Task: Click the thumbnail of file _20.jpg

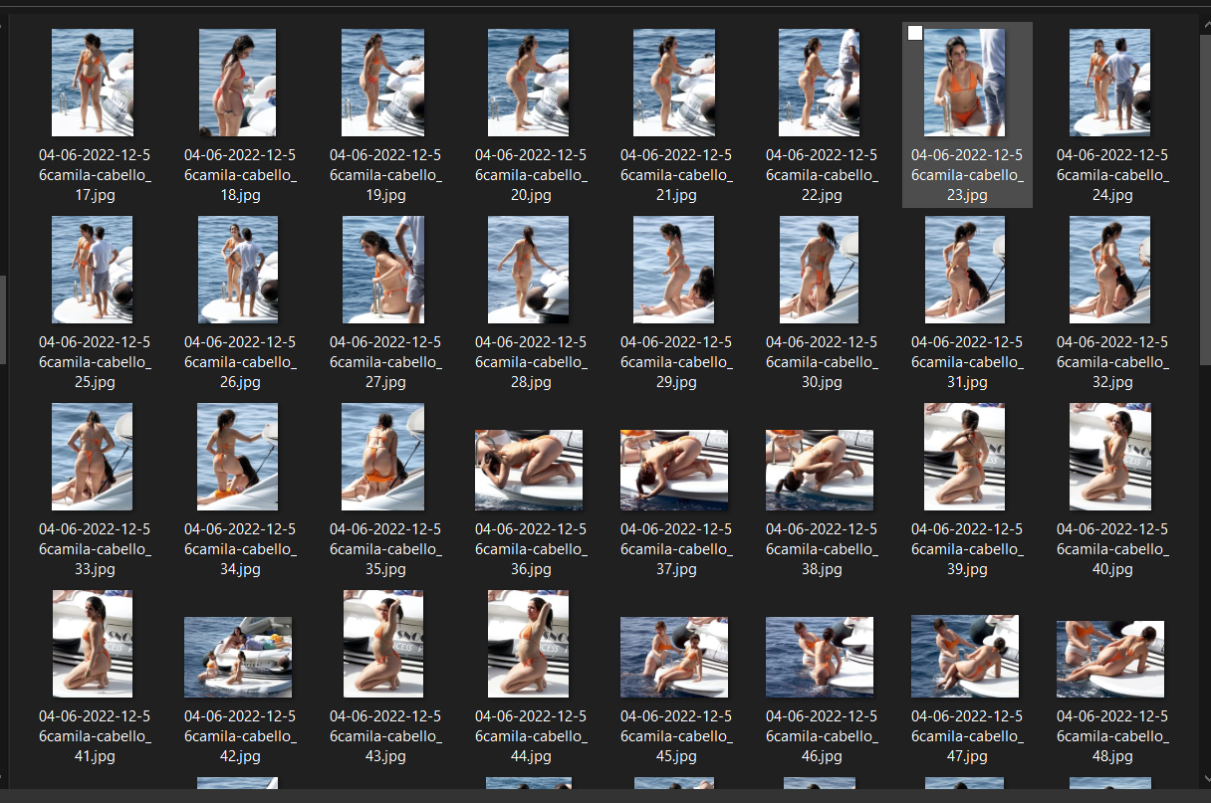Action: click(x=528, y=83)
